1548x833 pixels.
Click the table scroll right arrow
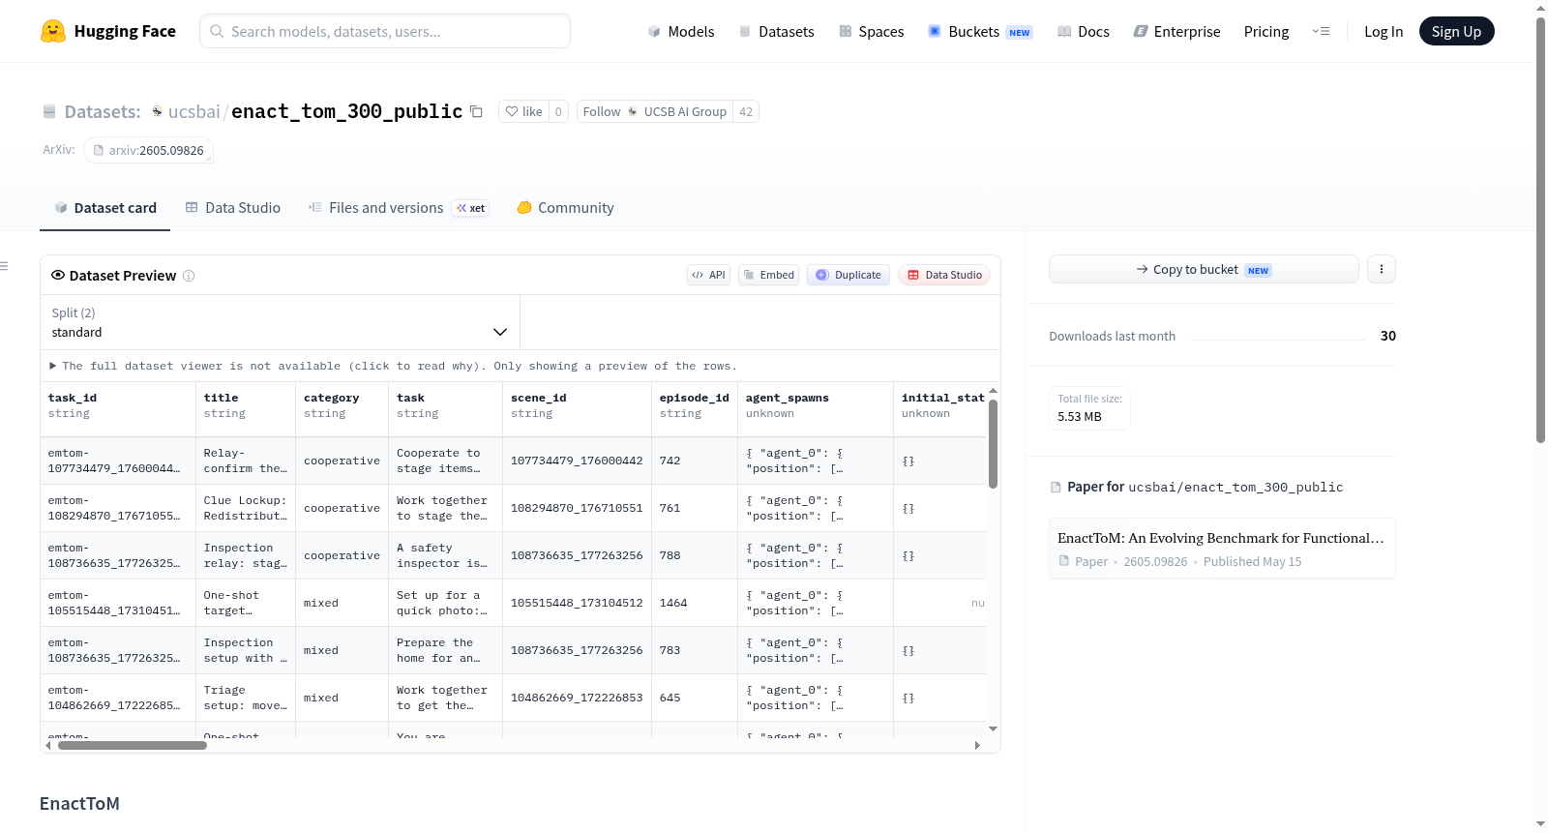[x=977, y=745]
